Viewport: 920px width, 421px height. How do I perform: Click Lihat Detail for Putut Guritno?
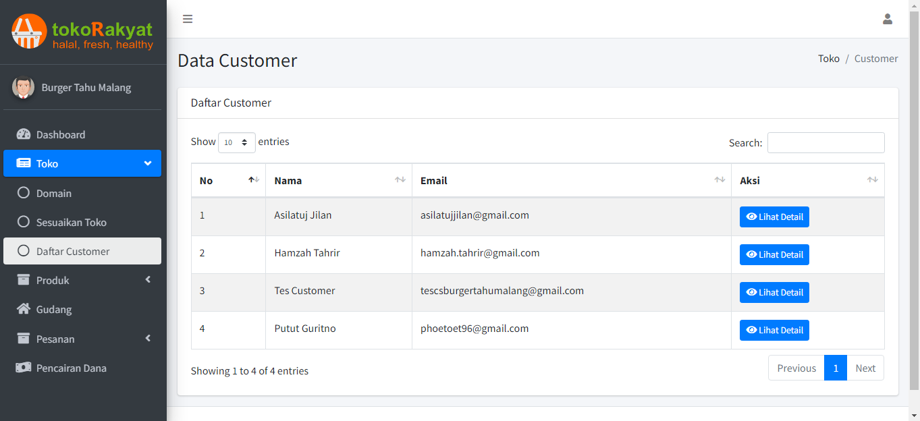[x=774, y=330]
